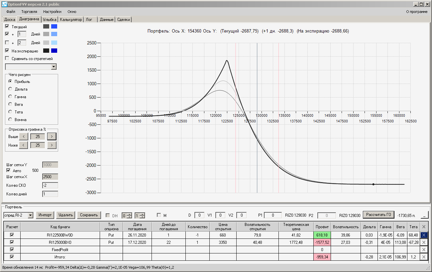Switch to the Улыбка tab

click(x=50, y=20)
